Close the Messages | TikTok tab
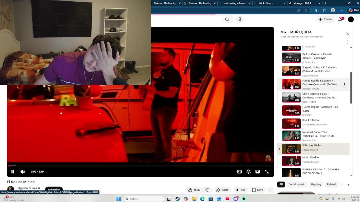Viewport: 360px width, 202px height. (x=319, y=3)
